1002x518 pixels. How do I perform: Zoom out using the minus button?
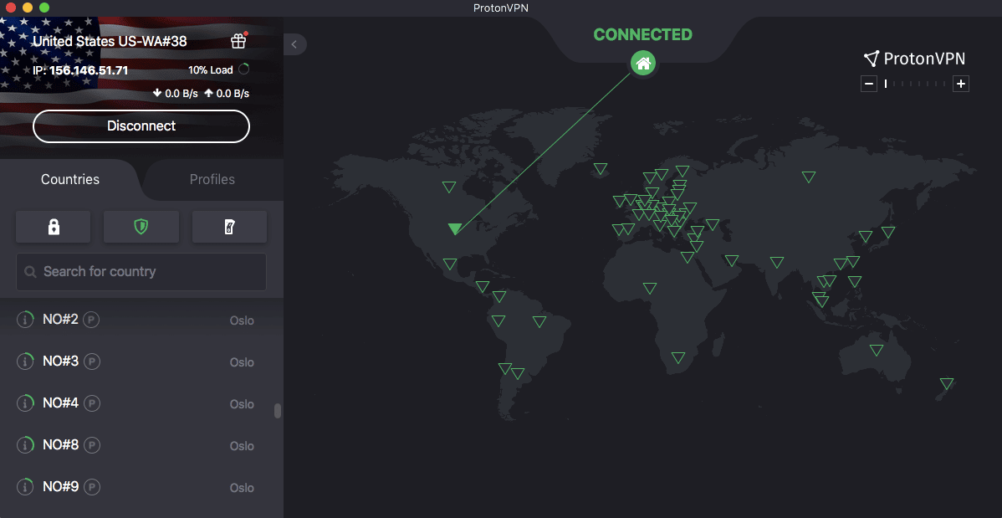tap(868, 83)
